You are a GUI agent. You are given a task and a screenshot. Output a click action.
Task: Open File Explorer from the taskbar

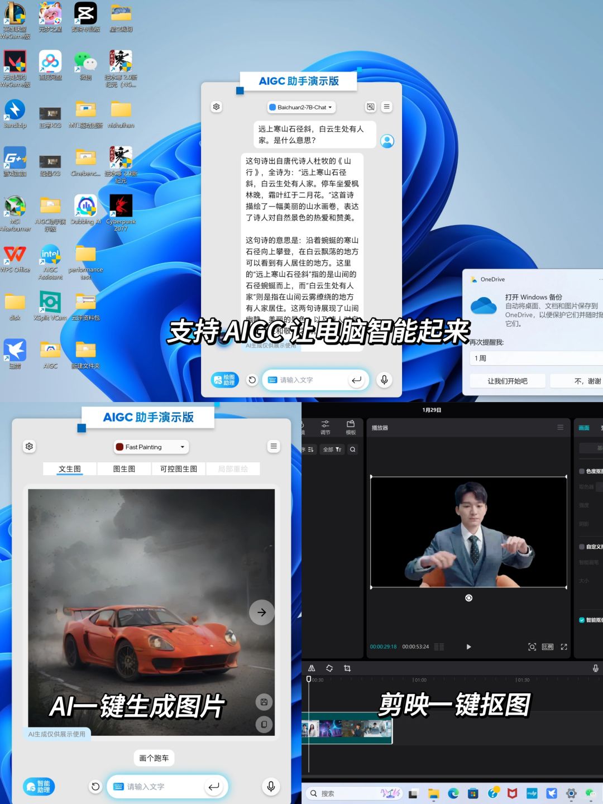[433, 793]
